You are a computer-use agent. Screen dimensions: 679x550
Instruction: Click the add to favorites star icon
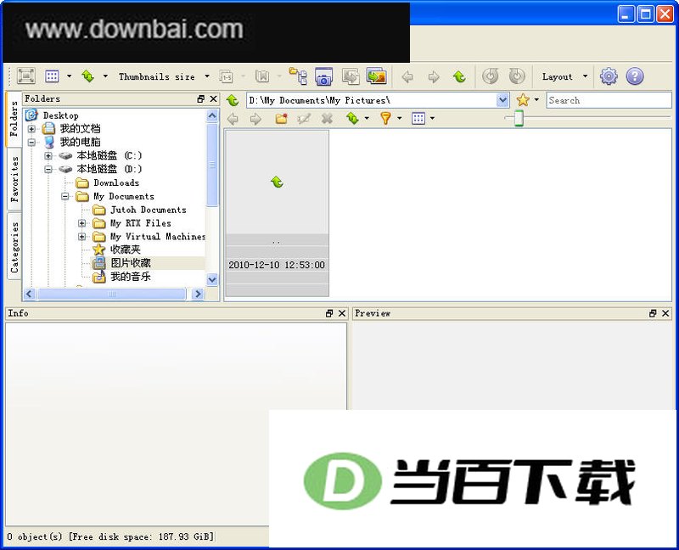pyautogui.click(x=523, y=100)
